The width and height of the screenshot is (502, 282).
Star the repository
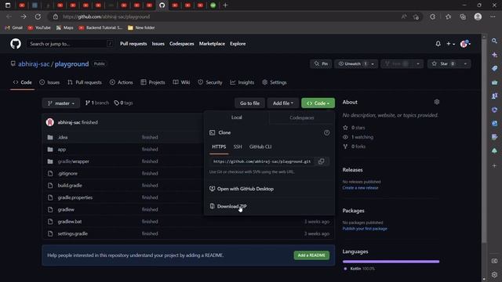(443, 63)
